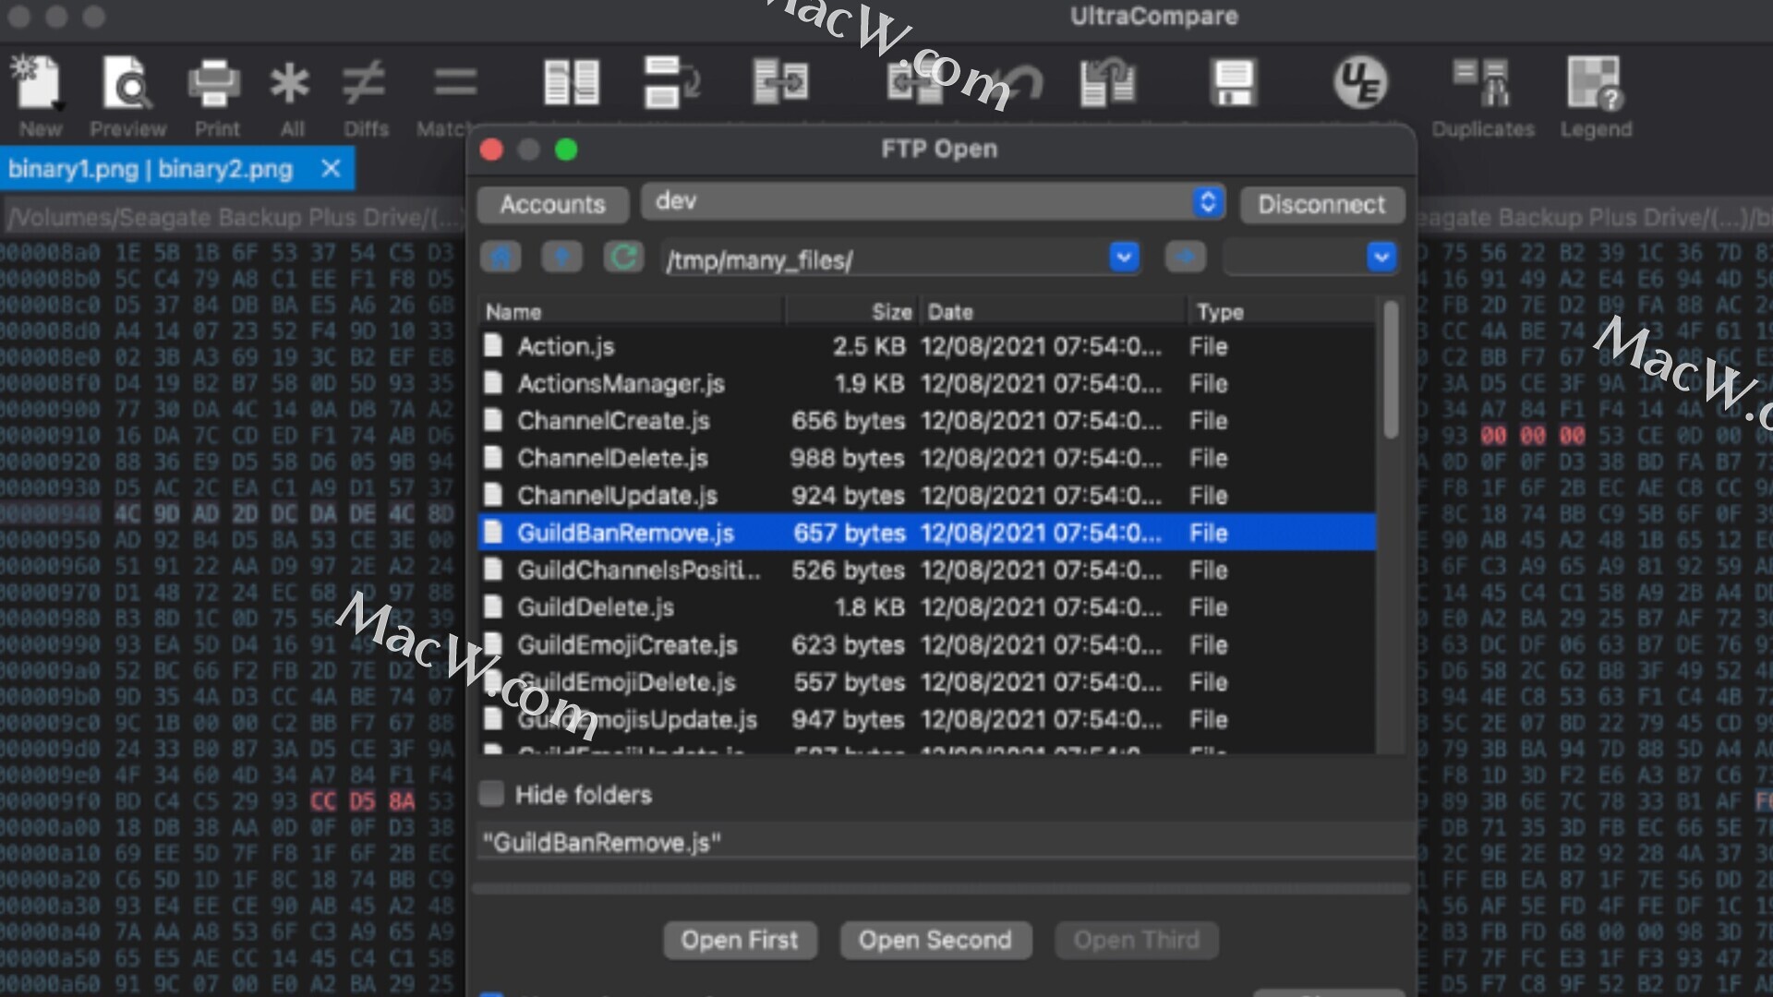The width and height of the screenshot is (1773, 997).
Task: Go to FTP home directory icon
Action: click(501, 257)
